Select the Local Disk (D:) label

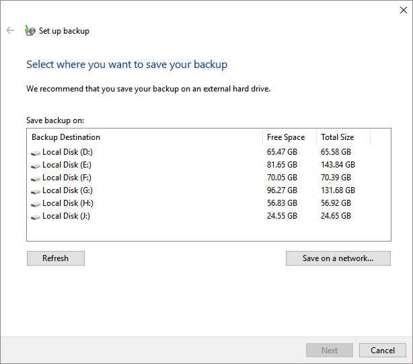tap(66, 152)
